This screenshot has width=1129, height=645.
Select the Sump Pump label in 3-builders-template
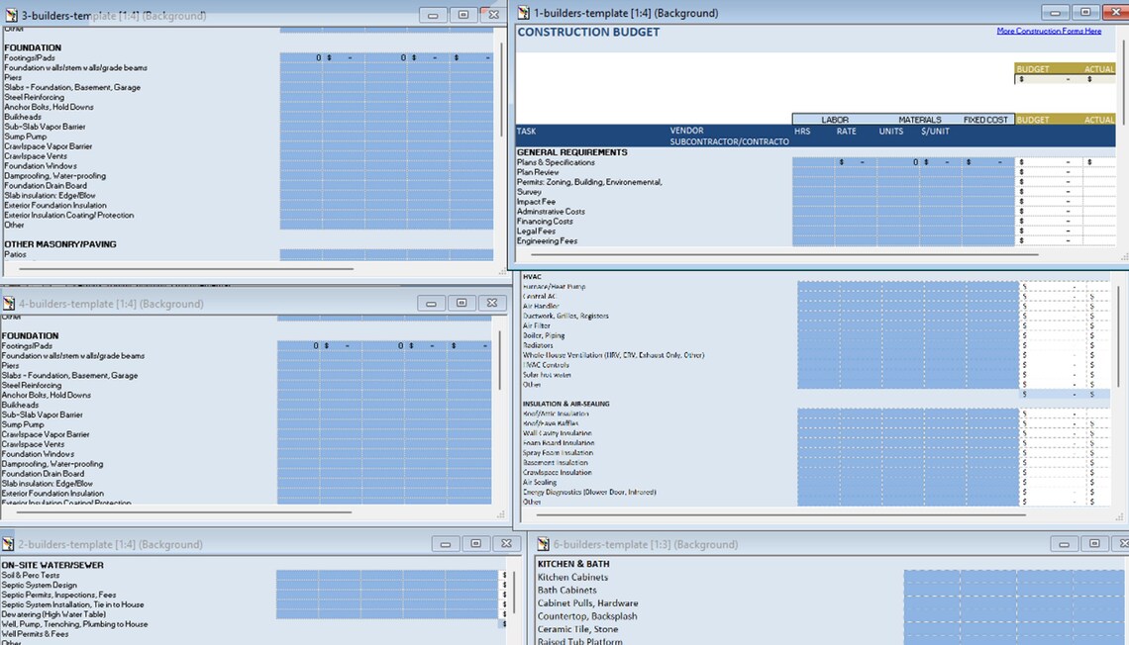coord(28,137)
